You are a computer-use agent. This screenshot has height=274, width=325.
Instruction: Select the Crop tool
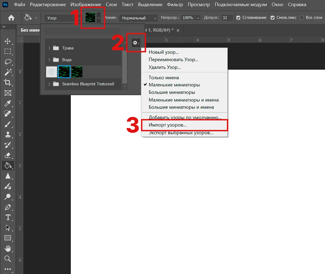(8, 82)
